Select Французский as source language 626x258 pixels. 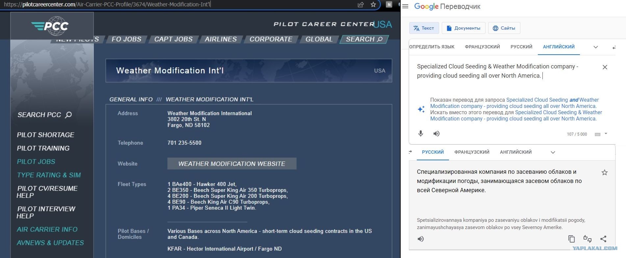(x=482, y=47)
